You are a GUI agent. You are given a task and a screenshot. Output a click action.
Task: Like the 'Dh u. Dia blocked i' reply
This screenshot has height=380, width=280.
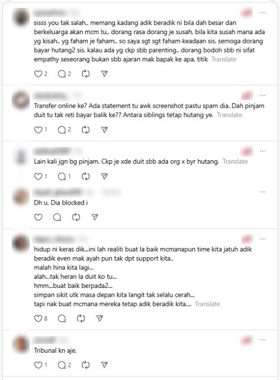pos(38,217)
